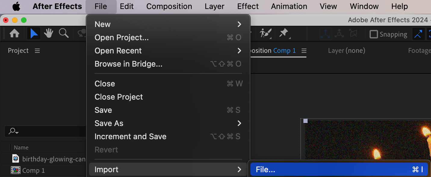Switch to the Layer (none) tab
431x177 pixels.
(x=346, y=51)
